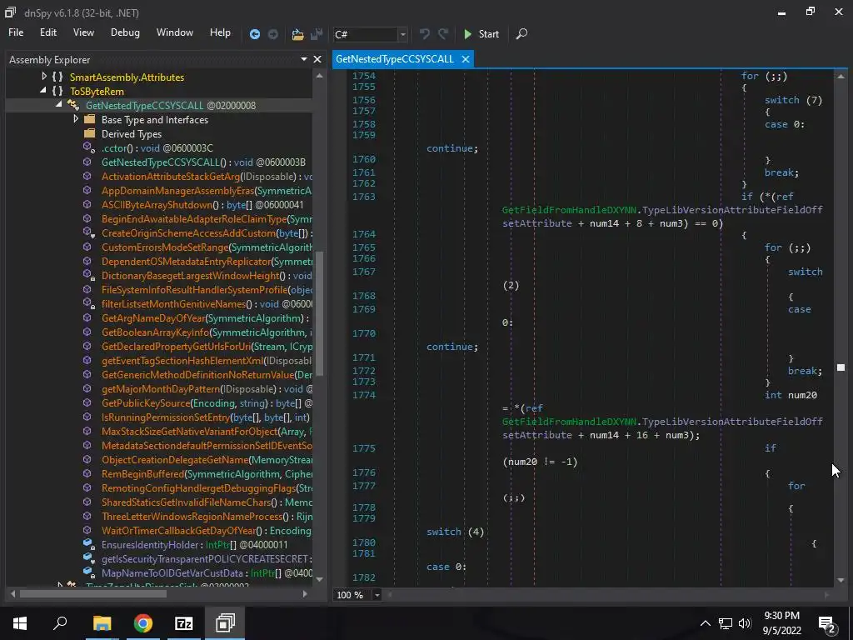Select GetNestedTypeCCSYSCALL() constructor method
This screenshot has height=640, width=853.
[203, 162]
